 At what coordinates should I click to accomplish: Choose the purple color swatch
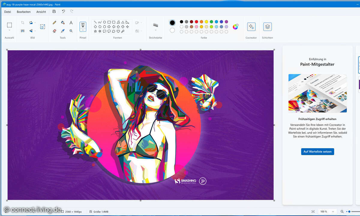tap(226, 22)
